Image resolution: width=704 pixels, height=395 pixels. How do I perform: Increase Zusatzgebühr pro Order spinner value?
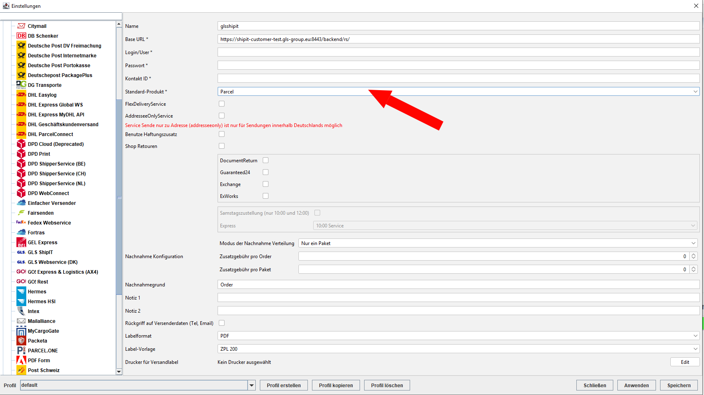pos(693,254)
